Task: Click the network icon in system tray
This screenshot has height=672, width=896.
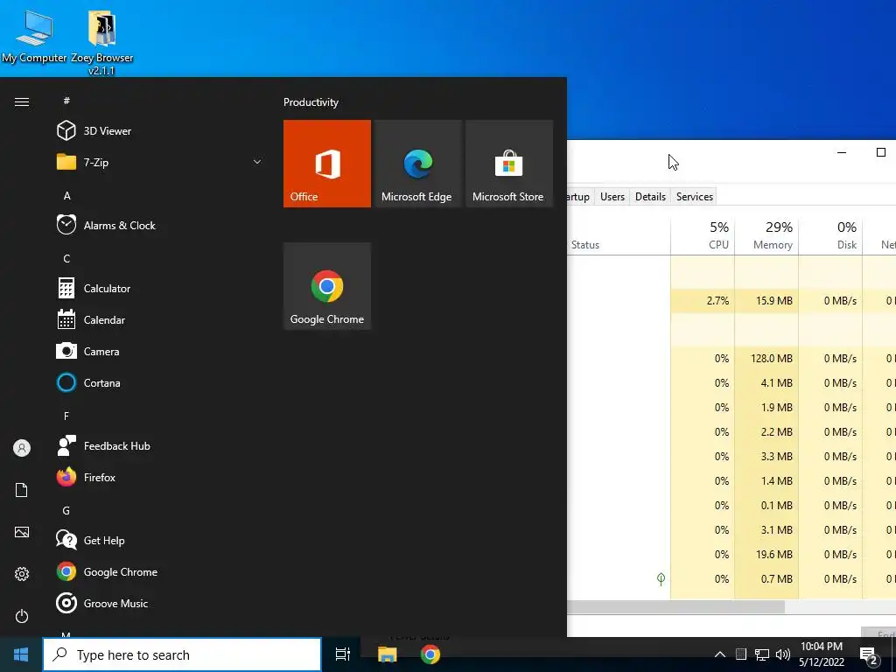Action: pos(762,654)
